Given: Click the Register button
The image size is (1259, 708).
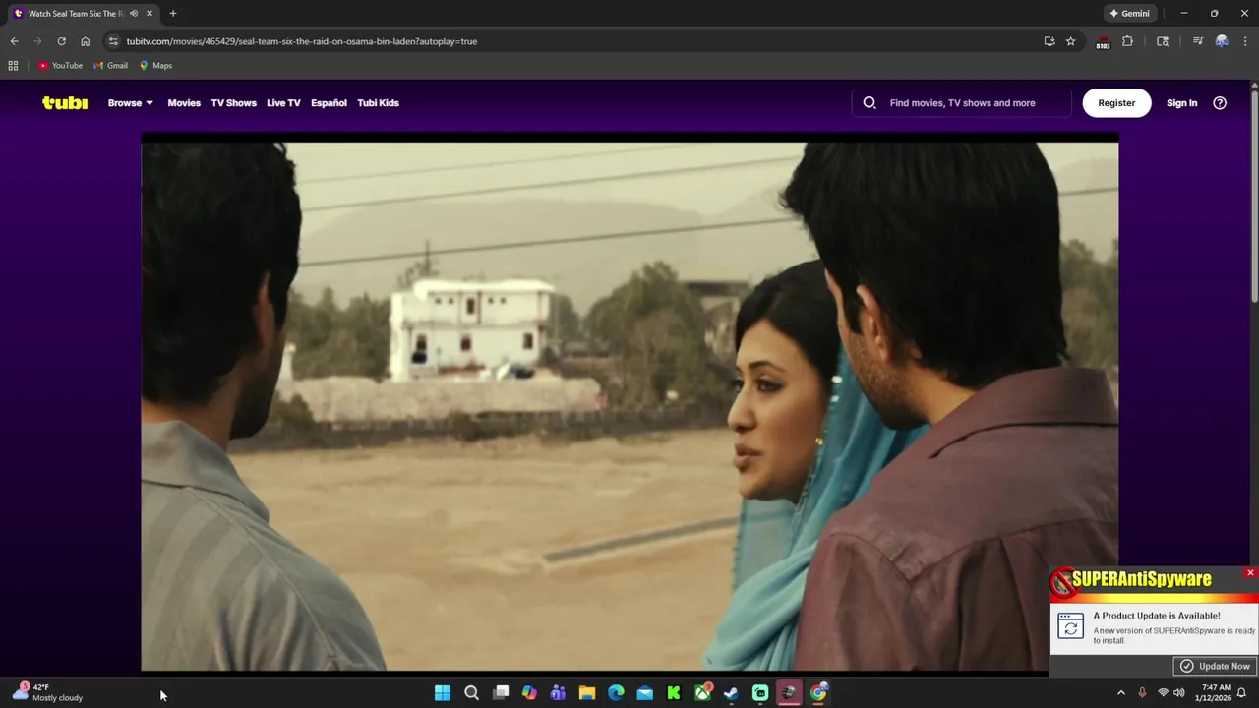Looking at the screenshot, I should pyautogui.click(x=1116, y=102).
